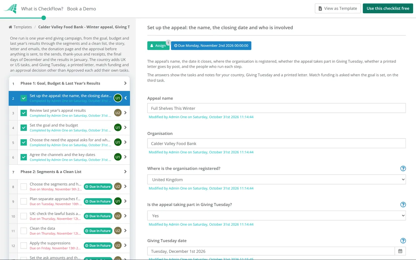The image size is (416, 260).
Task: Click the CheckFlow logo icon
Action: [10, 9]
